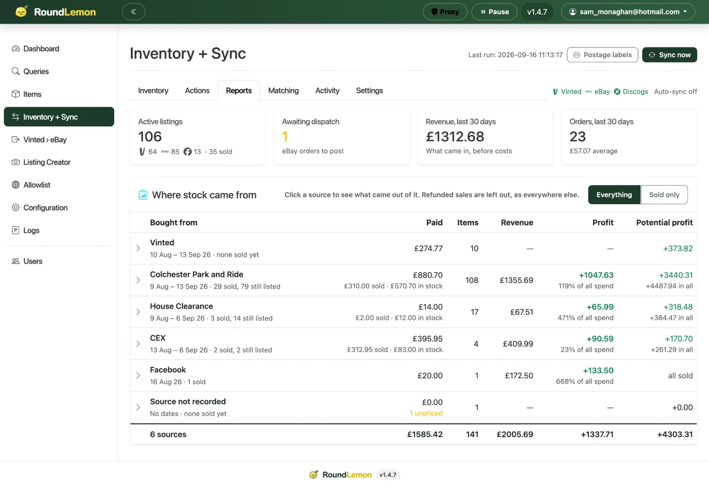Select Inventory + Sync in the sidebar

point(59,117)
